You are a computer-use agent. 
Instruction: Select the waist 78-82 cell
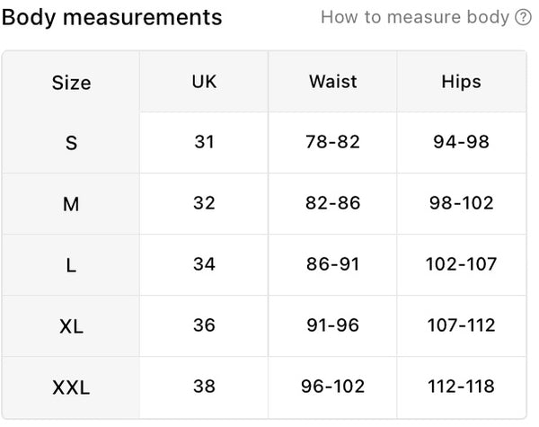[x=332, y=142]
